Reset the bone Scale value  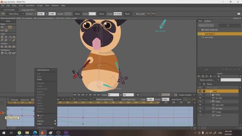[x=101, y=14]
